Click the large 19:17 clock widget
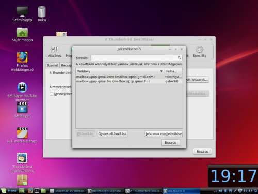Image resolution: width=258 pixels, height=194 pixels. click(233, 176)
